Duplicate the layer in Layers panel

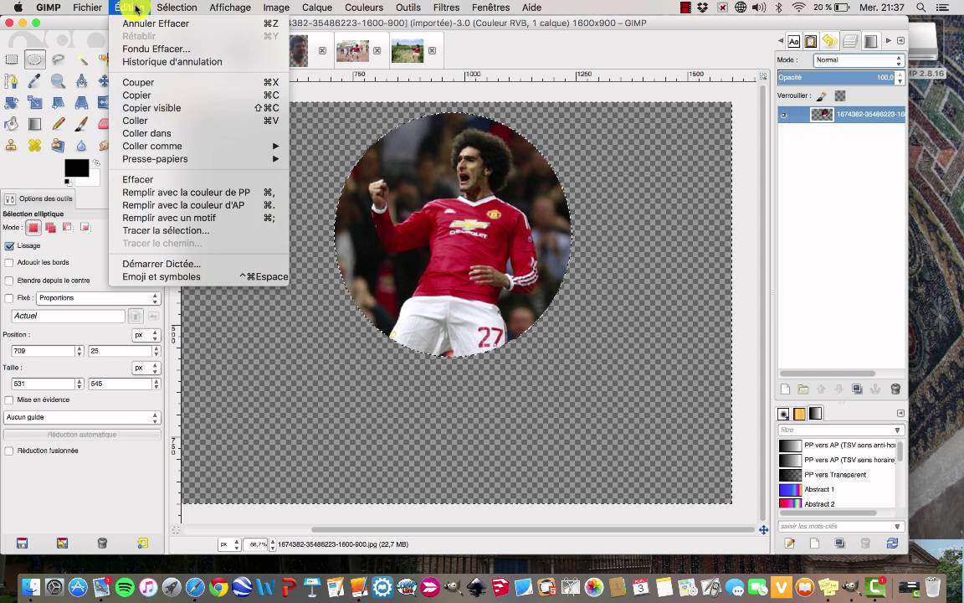pyautogui.click(x=857, y=389)
